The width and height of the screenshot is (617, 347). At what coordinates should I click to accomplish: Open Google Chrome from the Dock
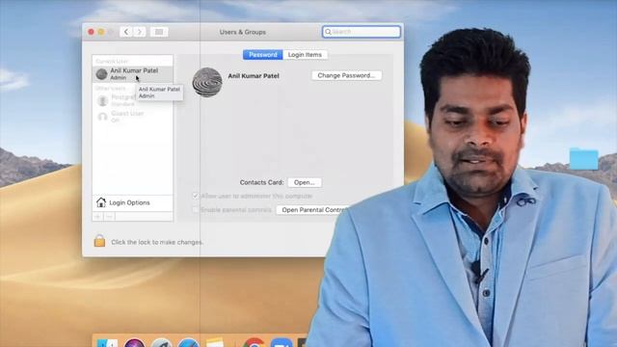(254, 343)
